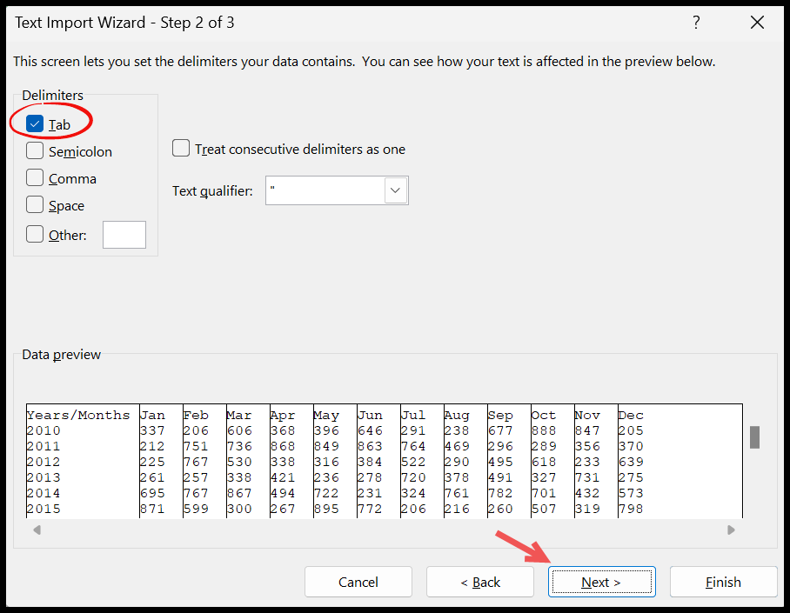The image size is (790, 613).
Task: Click the Nov column header in preview
Action: tap(587, 415)
